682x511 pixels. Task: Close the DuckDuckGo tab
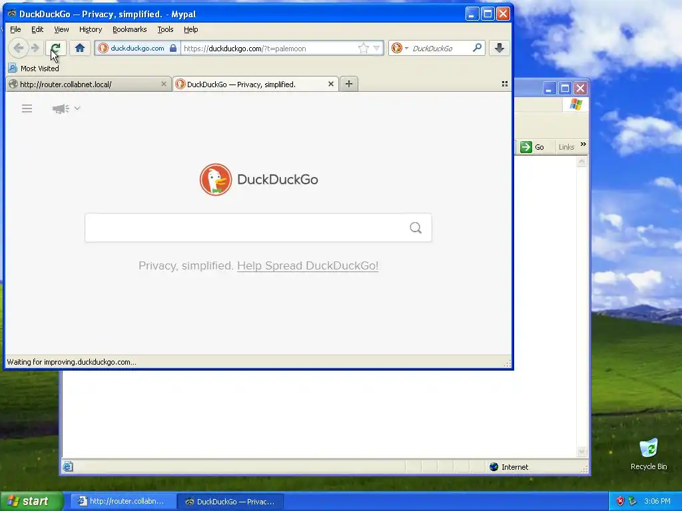330,84
